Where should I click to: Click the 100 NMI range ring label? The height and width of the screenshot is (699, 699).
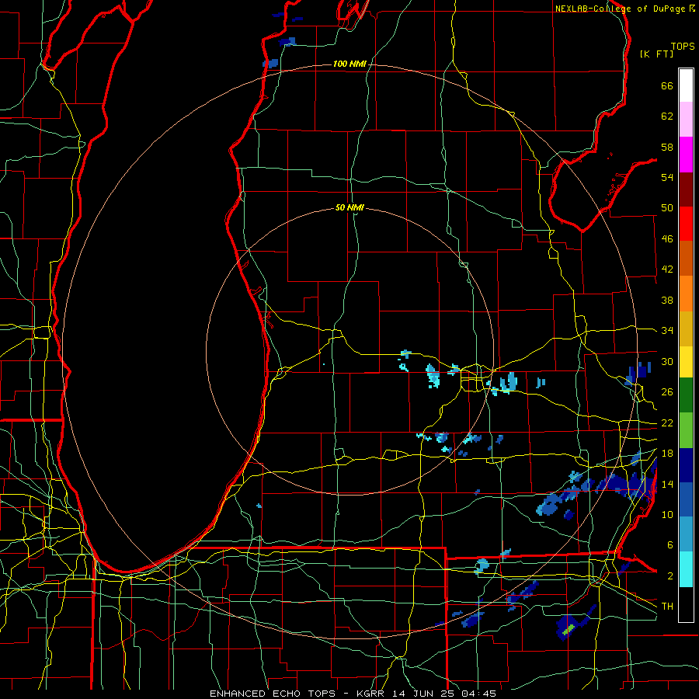pyautogui.click(x=349, y=64)
